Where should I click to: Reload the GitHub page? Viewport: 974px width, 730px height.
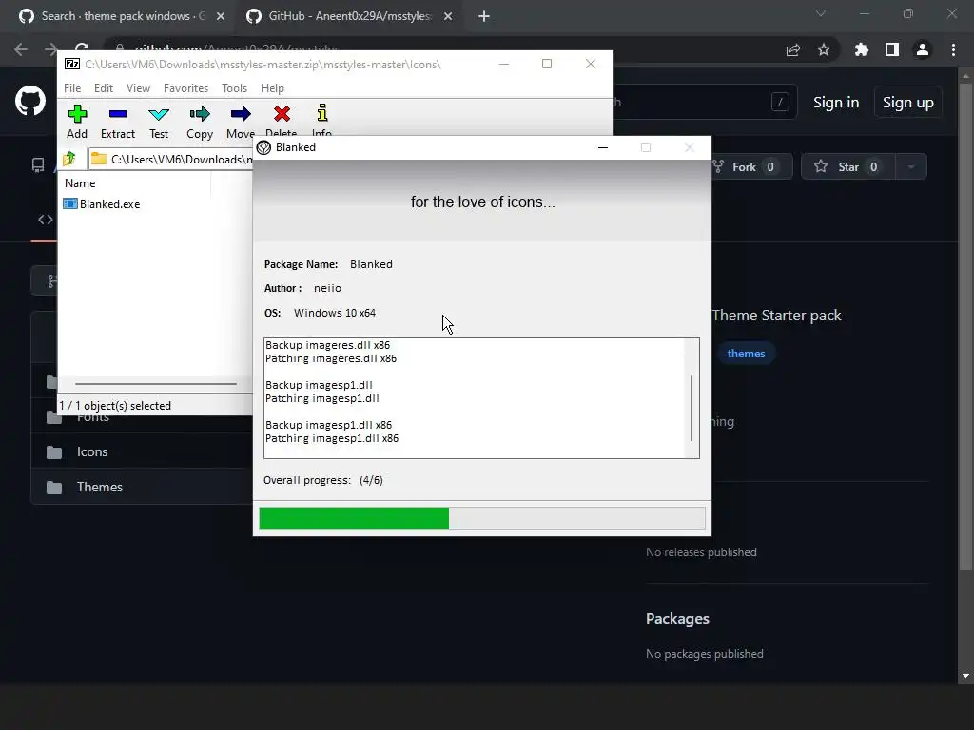coord(82,47)
